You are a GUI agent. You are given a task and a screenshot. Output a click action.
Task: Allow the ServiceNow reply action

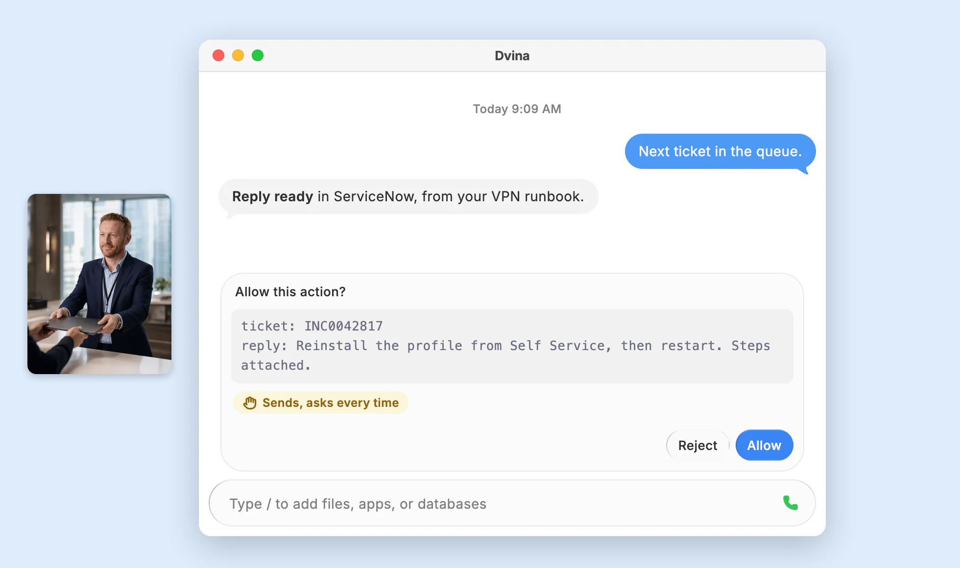(764, 445)
